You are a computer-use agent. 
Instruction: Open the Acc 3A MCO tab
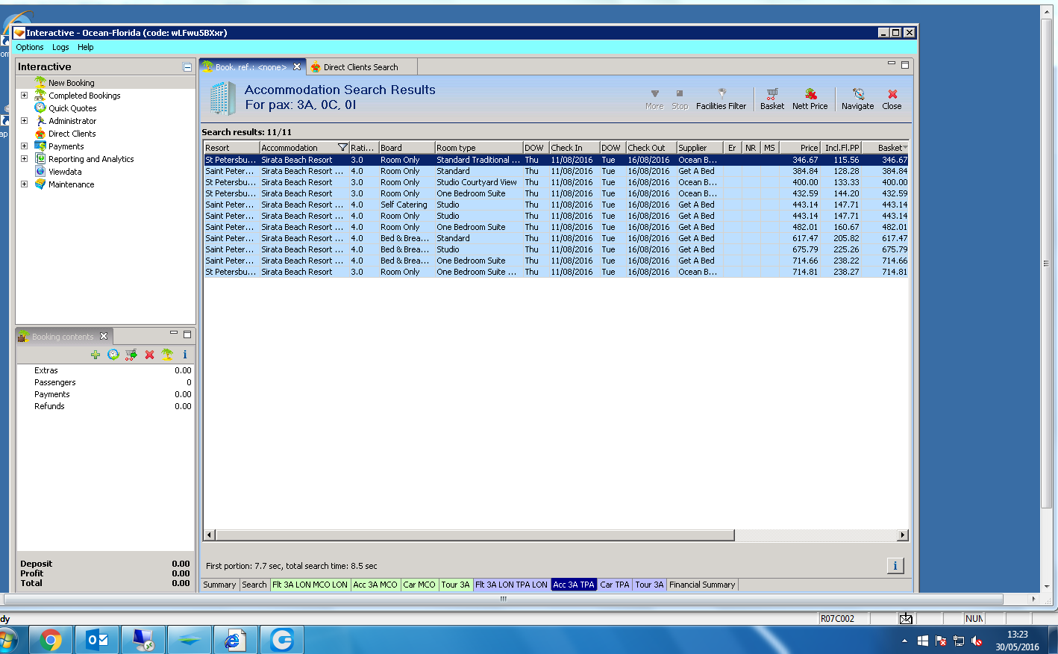(375, 585)
